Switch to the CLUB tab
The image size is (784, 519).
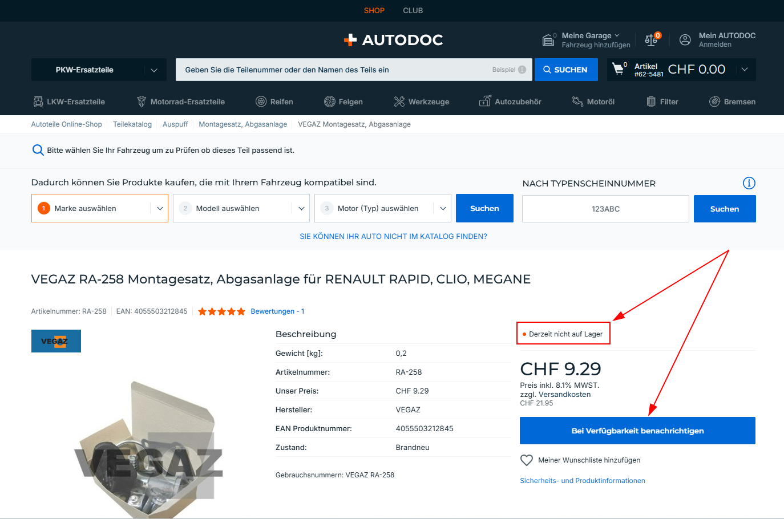pyautogui.click(x=413, y=10)
